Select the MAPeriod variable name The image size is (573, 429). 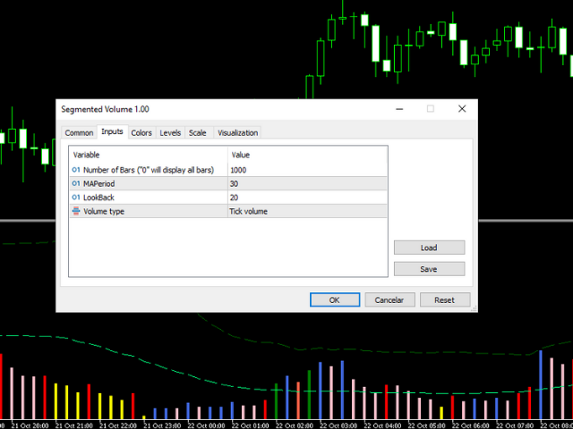(98, 184)
